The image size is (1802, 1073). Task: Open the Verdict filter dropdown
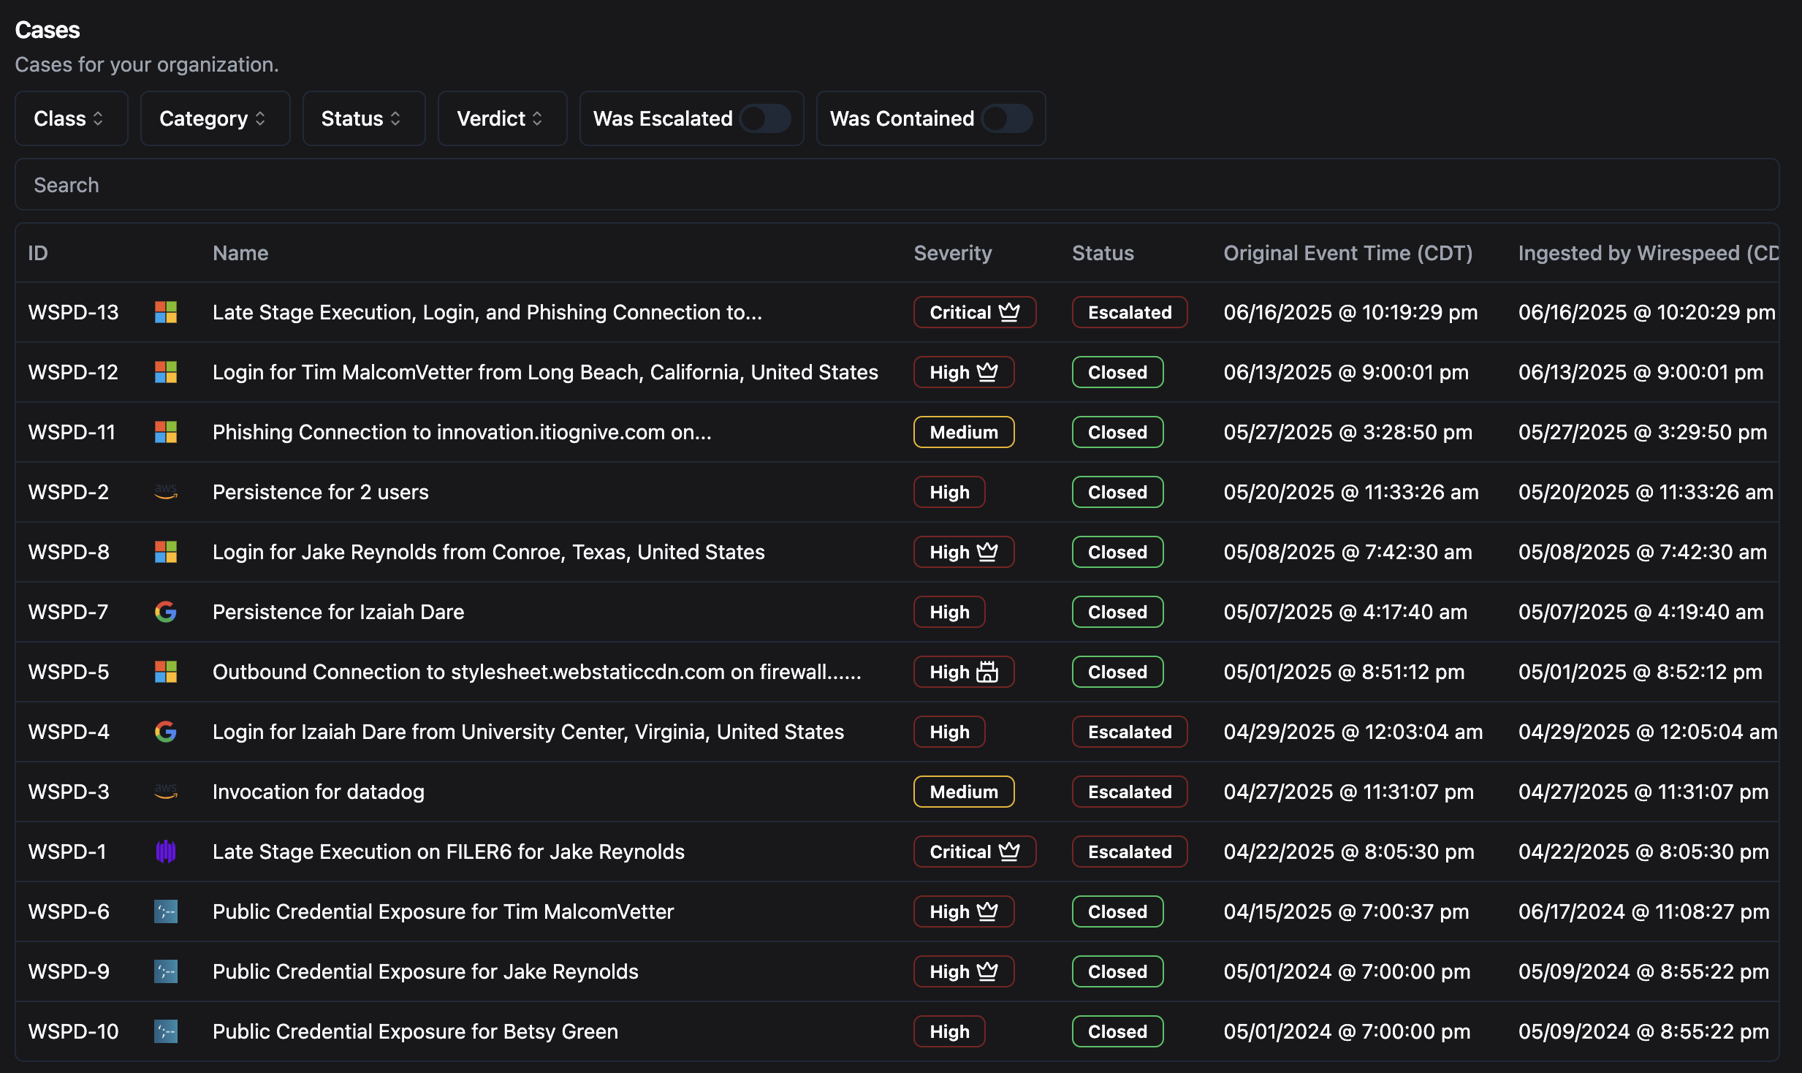point(502,118)
